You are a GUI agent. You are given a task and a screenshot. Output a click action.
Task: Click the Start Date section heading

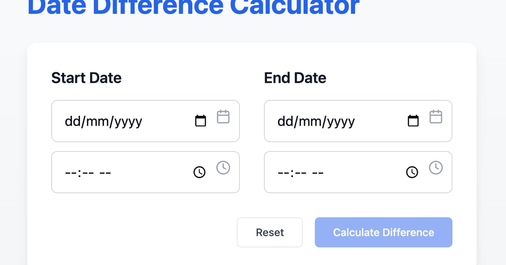coord(86,78)
